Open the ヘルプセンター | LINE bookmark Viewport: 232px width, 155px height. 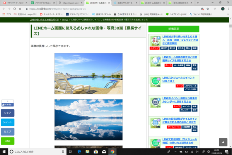[x=176, y=14]
